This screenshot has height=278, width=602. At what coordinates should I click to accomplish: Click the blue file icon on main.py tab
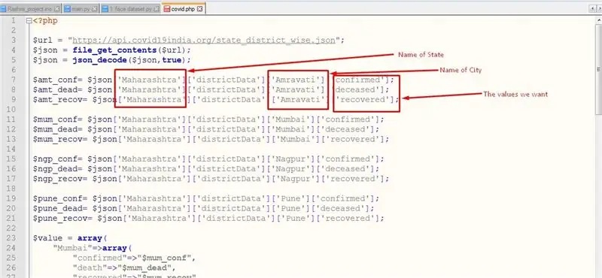(67, 9)
